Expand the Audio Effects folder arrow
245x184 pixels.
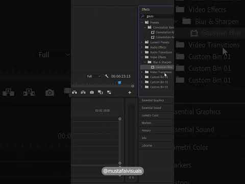tap(142, 48)
